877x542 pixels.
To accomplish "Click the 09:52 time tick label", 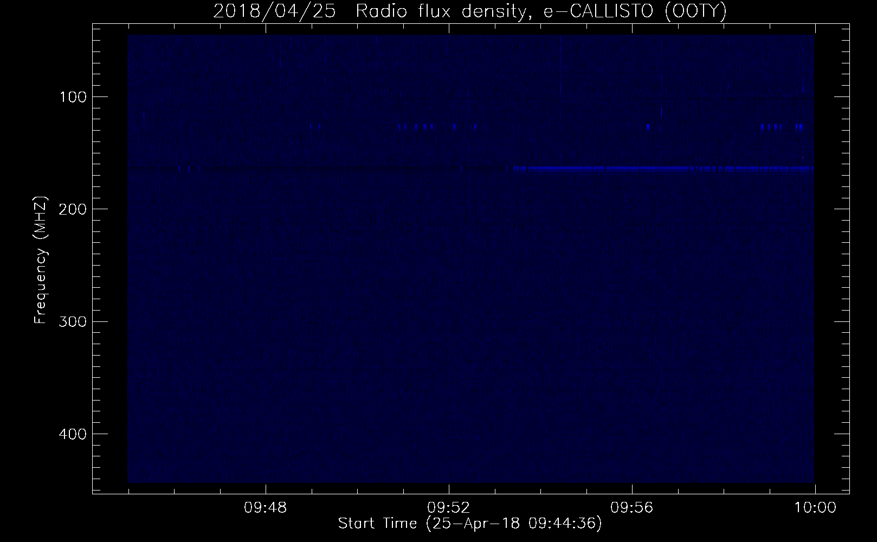I will pos(449,508).
